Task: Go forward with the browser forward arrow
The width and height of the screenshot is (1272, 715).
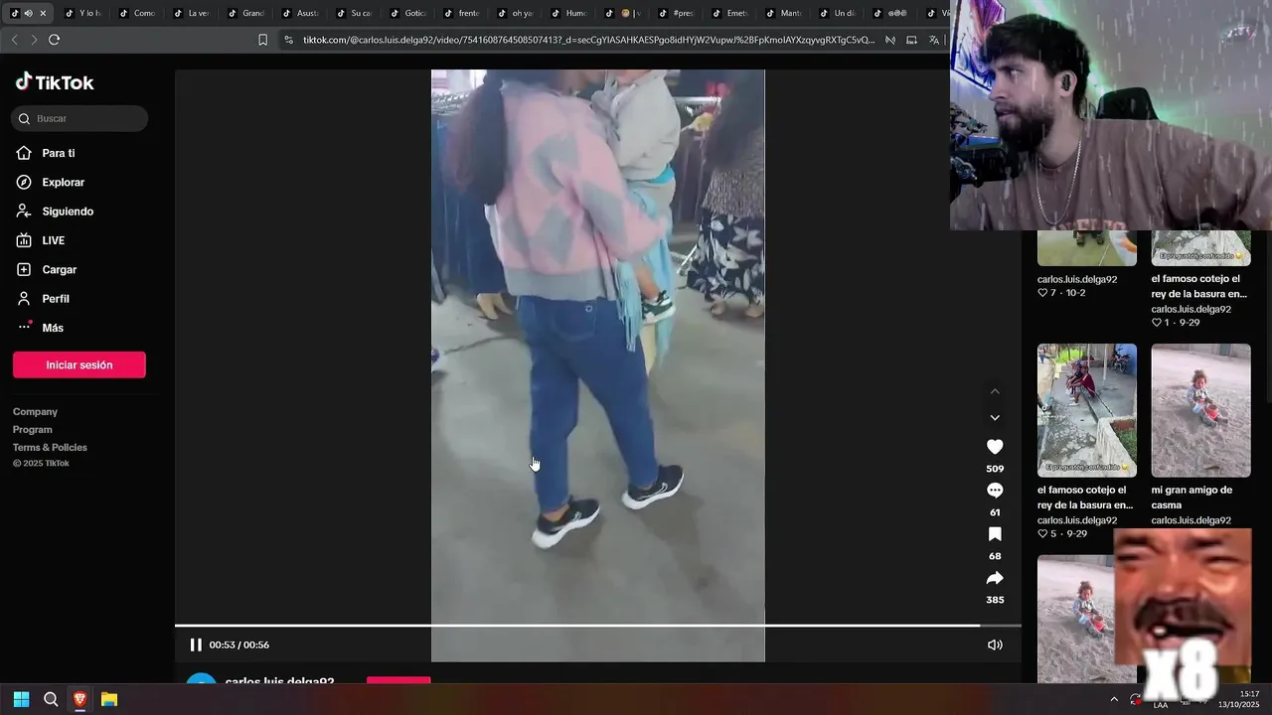Action: click(34, 40)
